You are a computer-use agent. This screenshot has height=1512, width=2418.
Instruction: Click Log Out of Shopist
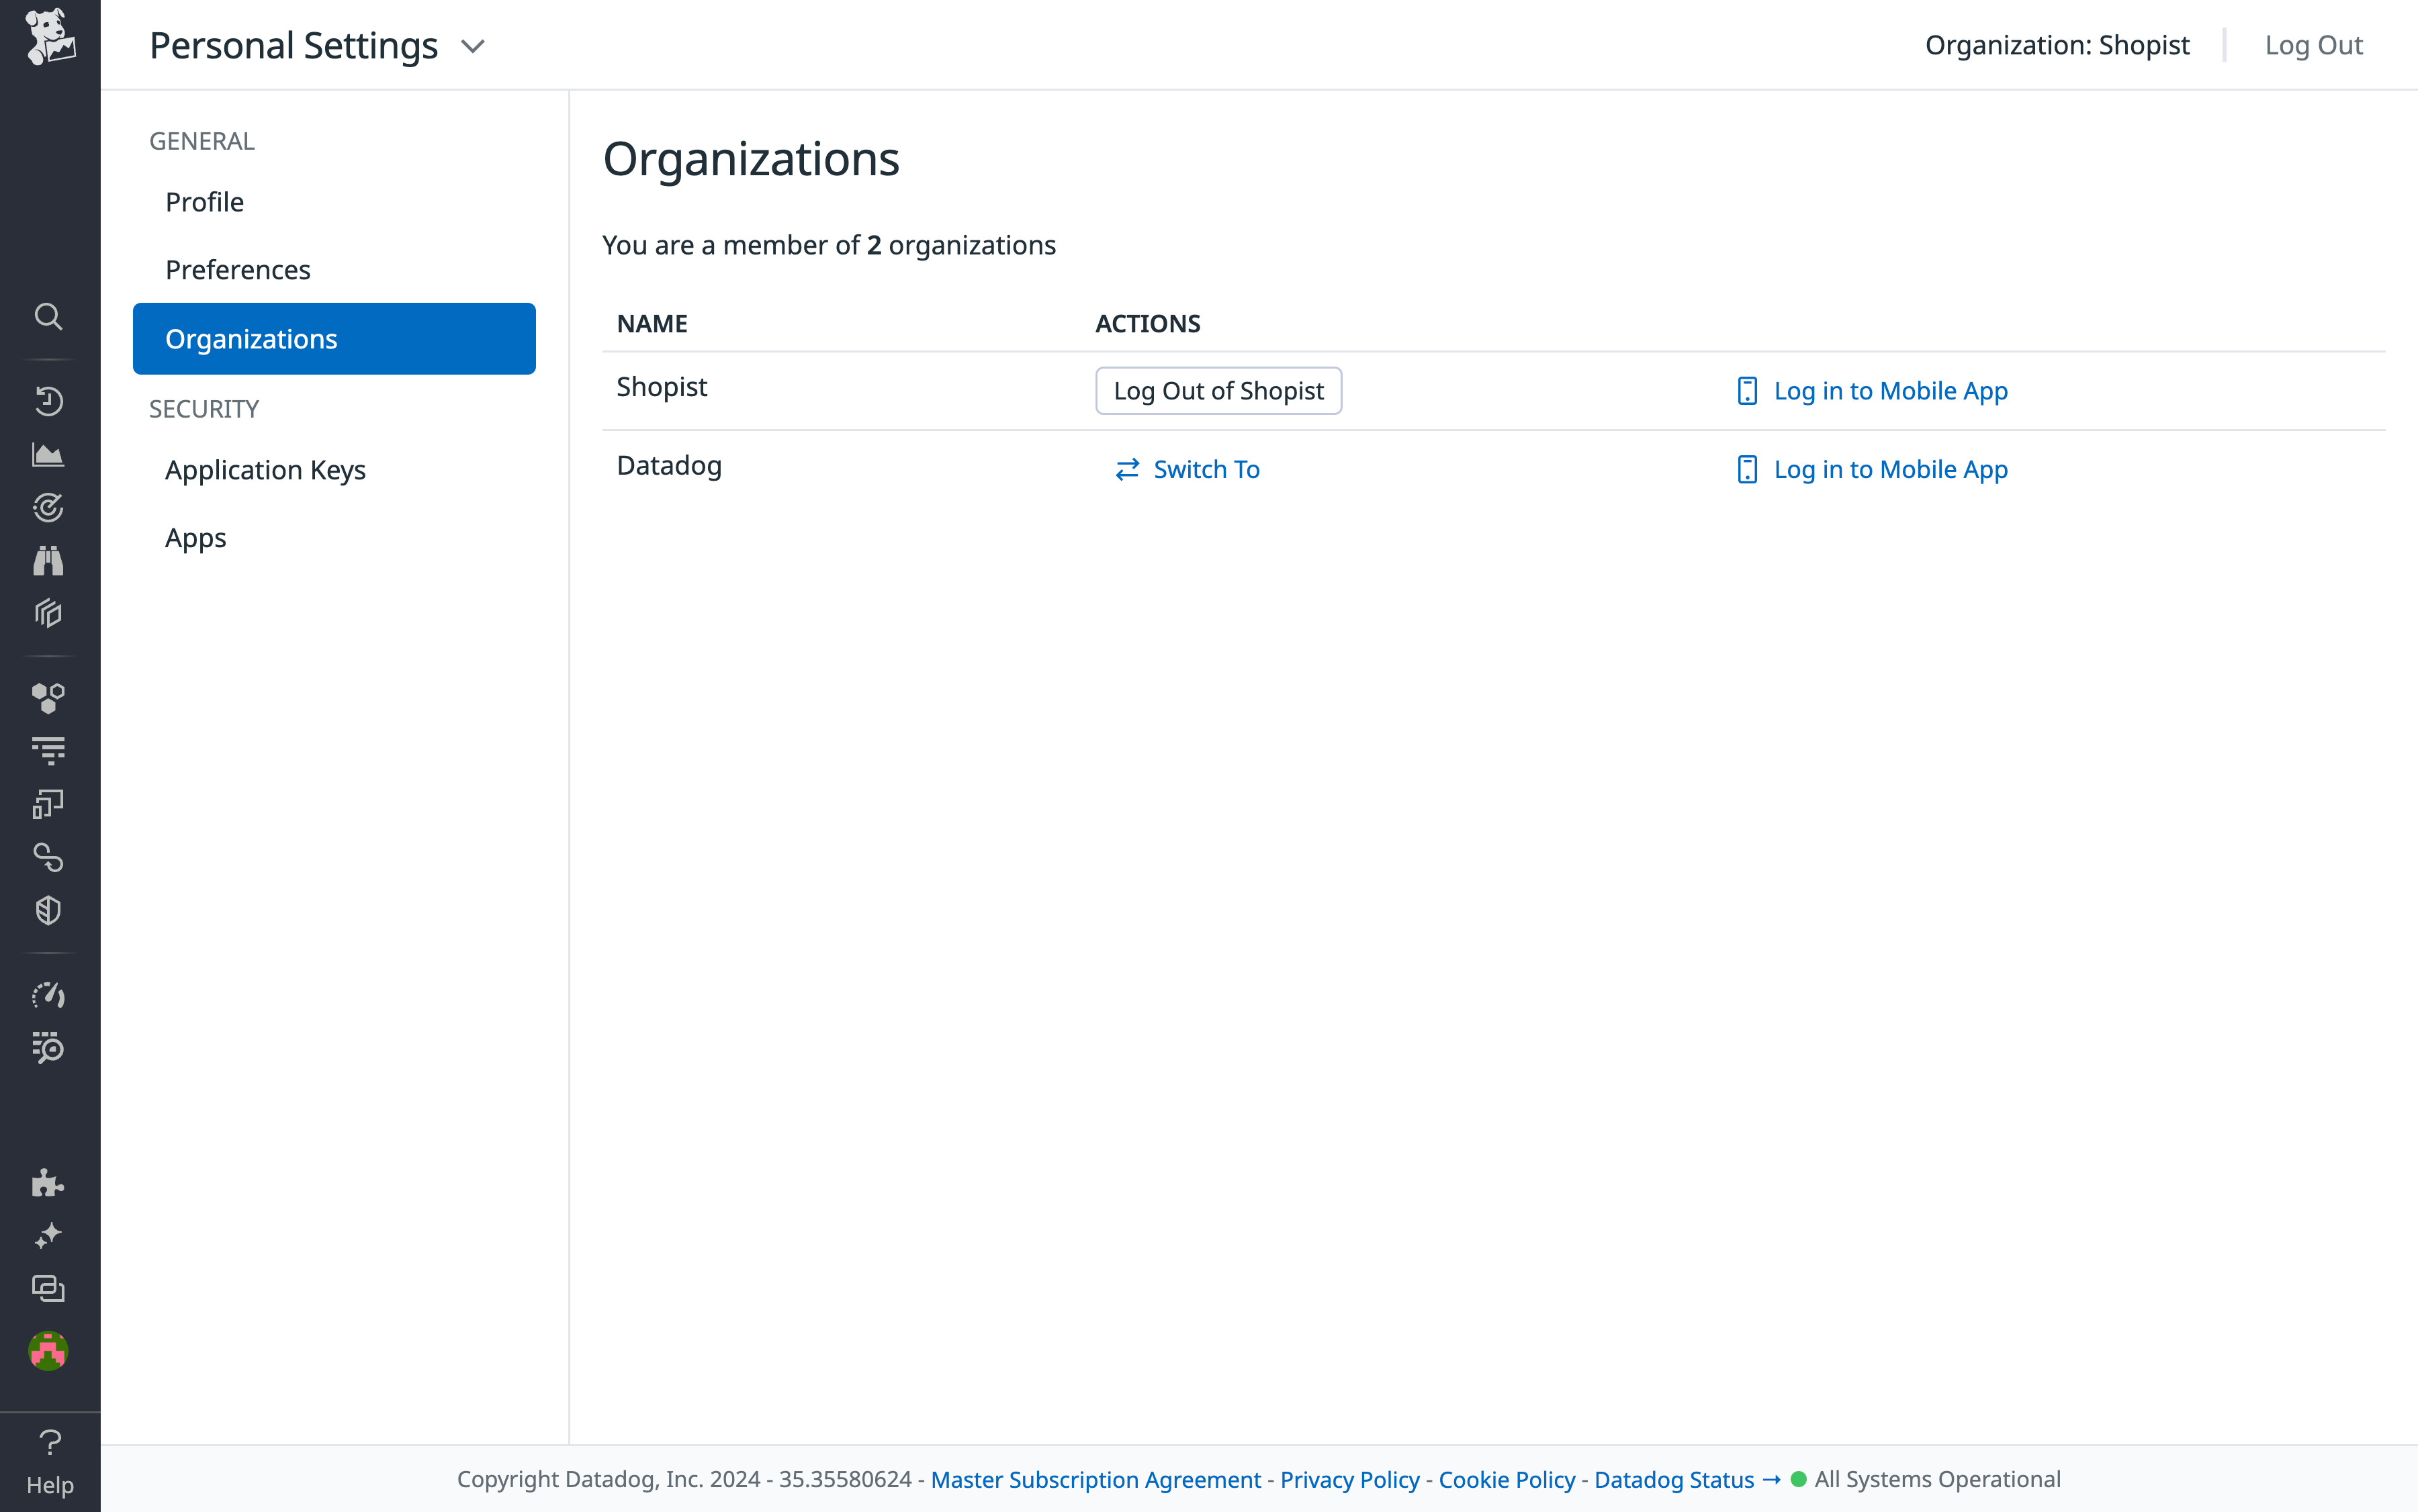pyautogui.click(x=1218, y=390)
